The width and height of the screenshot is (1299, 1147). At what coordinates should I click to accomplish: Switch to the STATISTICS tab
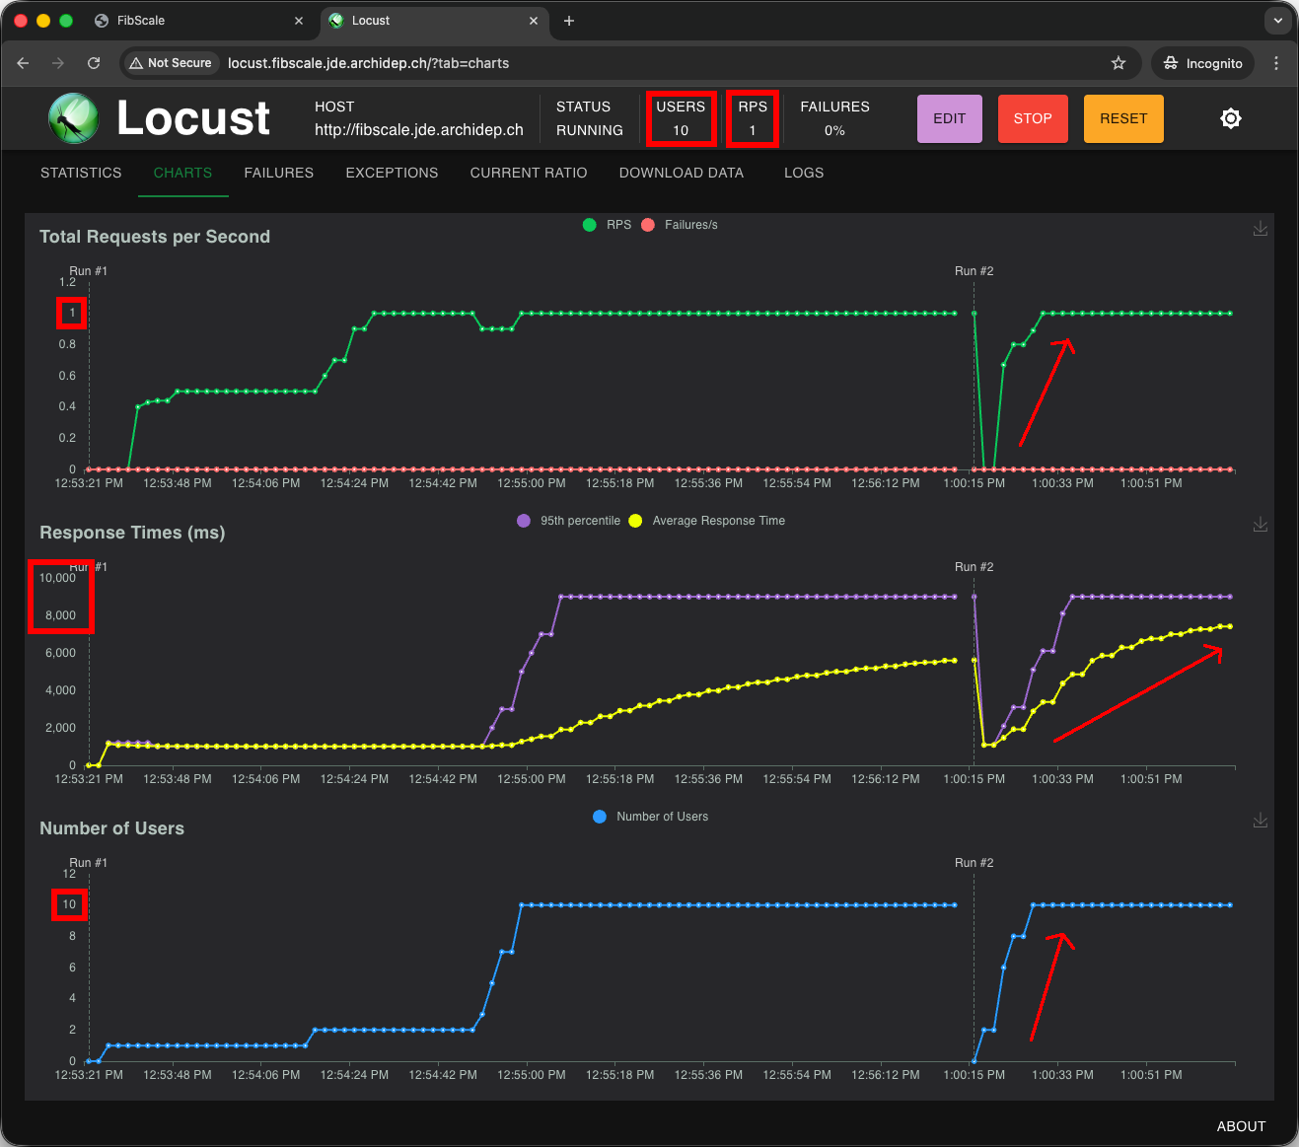click(x=80, y=173)
